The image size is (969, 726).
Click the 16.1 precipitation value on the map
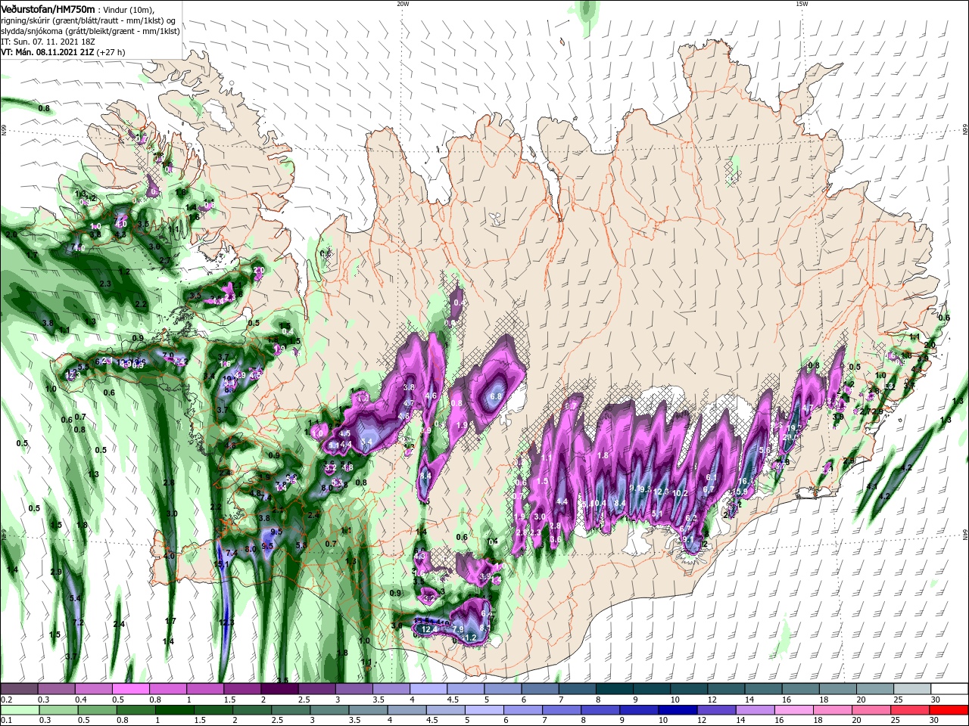click(x=746, y=481)
